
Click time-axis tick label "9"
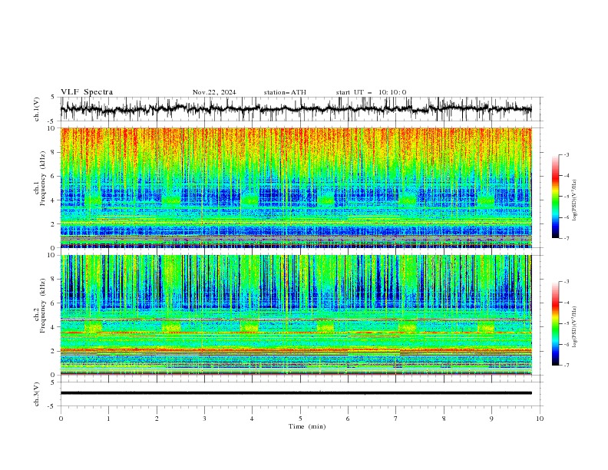[x=491, y=419]
